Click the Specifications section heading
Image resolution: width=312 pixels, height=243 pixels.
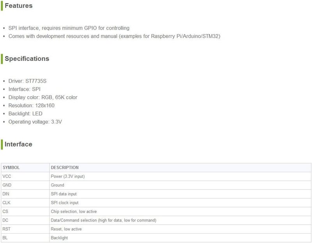click(27, 59)
